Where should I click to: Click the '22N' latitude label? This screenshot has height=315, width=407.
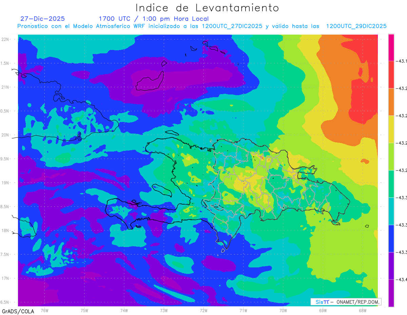coord(5,39)
